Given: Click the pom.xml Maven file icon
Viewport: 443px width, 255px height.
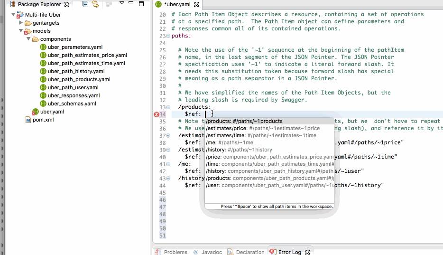Looking at the screenshot, I should 28,120.
